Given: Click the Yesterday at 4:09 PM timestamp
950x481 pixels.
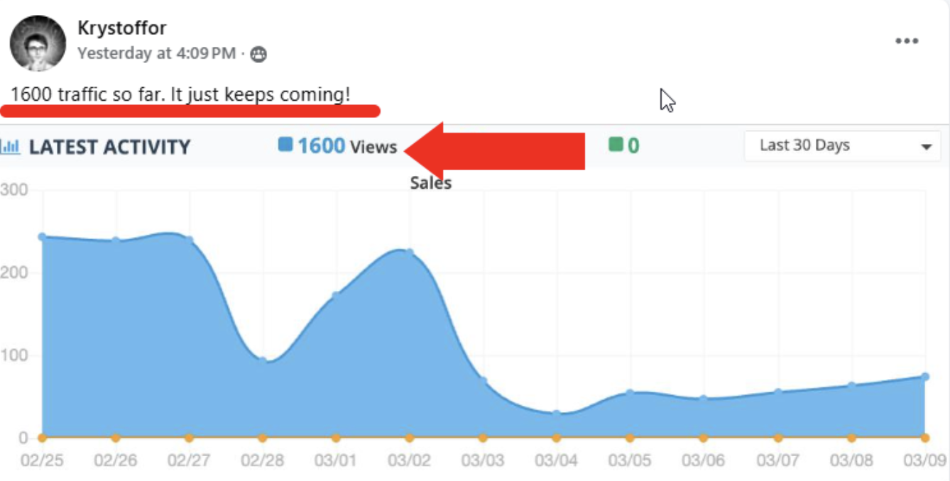Looking at the screenshot, I should pos(156,53).
